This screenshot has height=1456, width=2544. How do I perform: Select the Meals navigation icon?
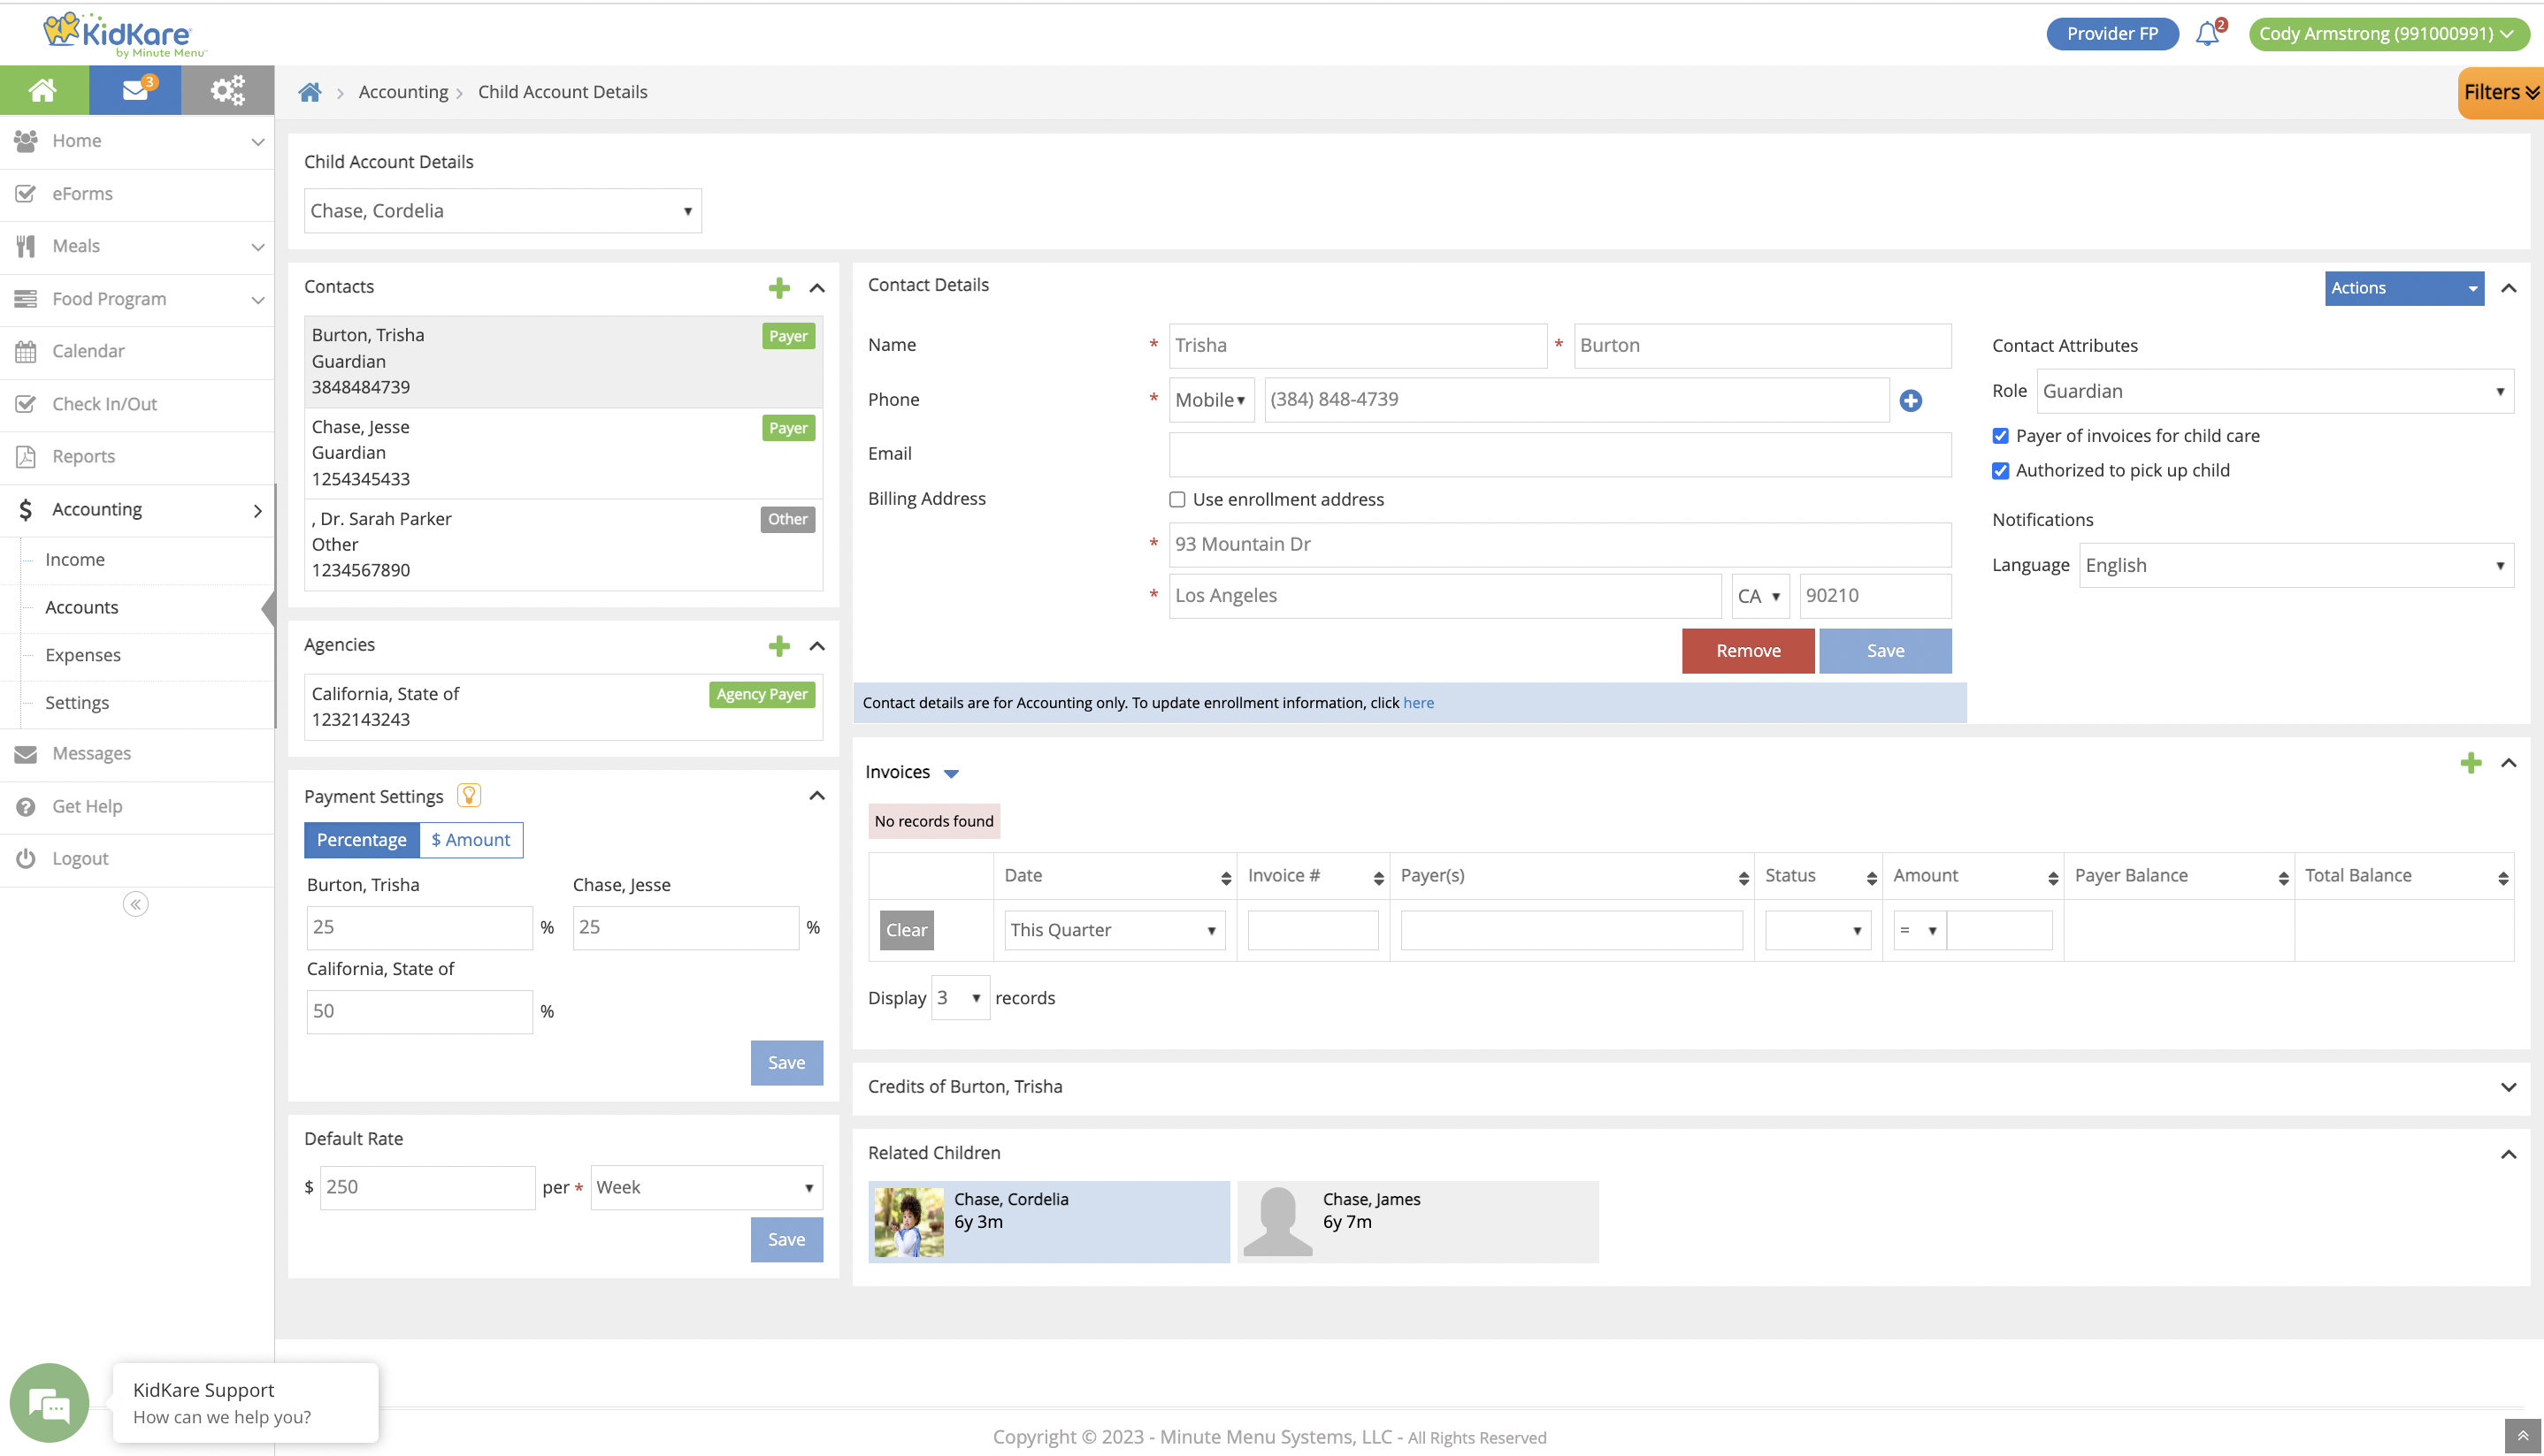25,244
